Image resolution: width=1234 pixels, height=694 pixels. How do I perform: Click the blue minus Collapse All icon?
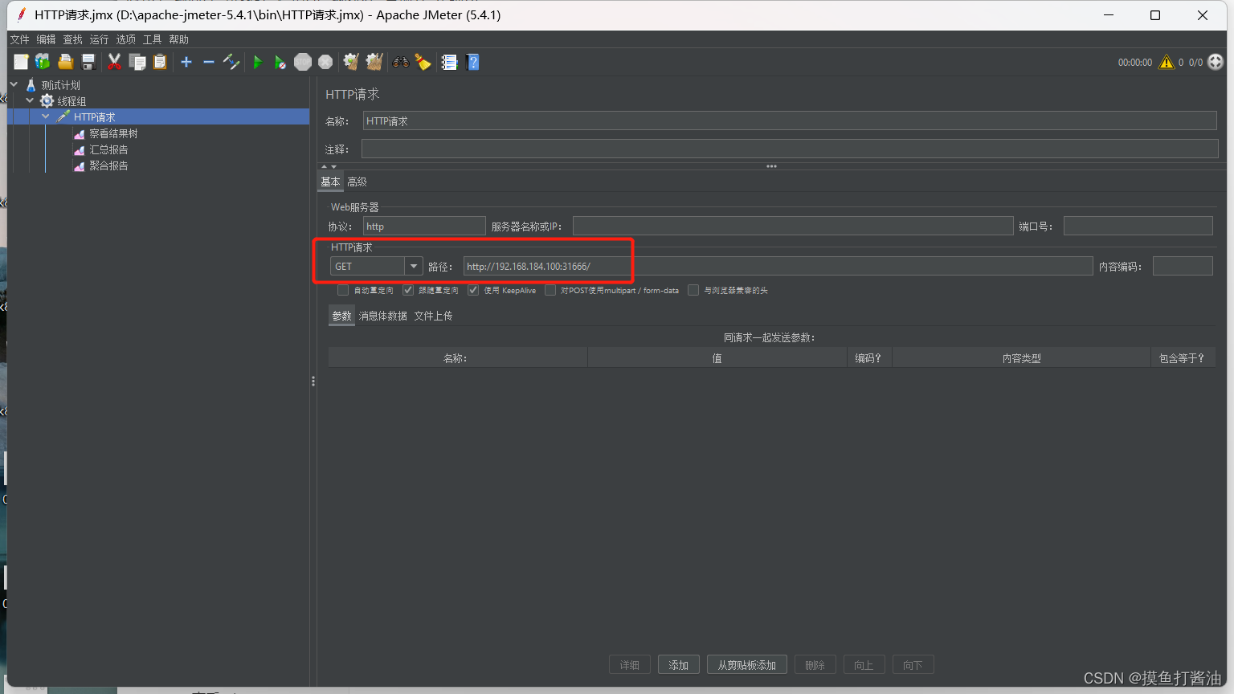209,62
